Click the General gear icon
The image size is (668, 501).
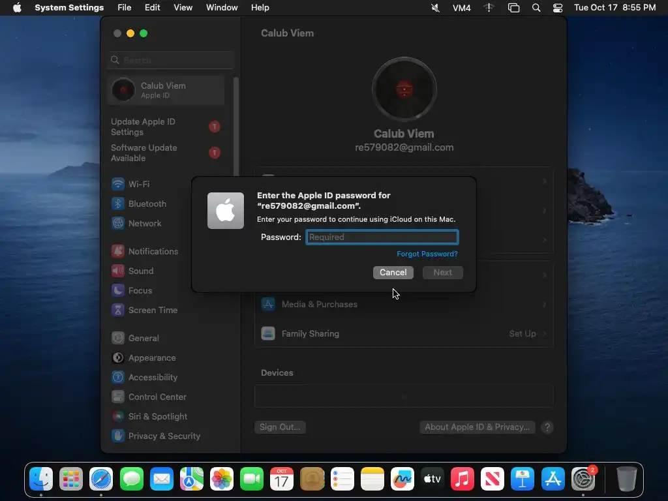tap(118, 339)
